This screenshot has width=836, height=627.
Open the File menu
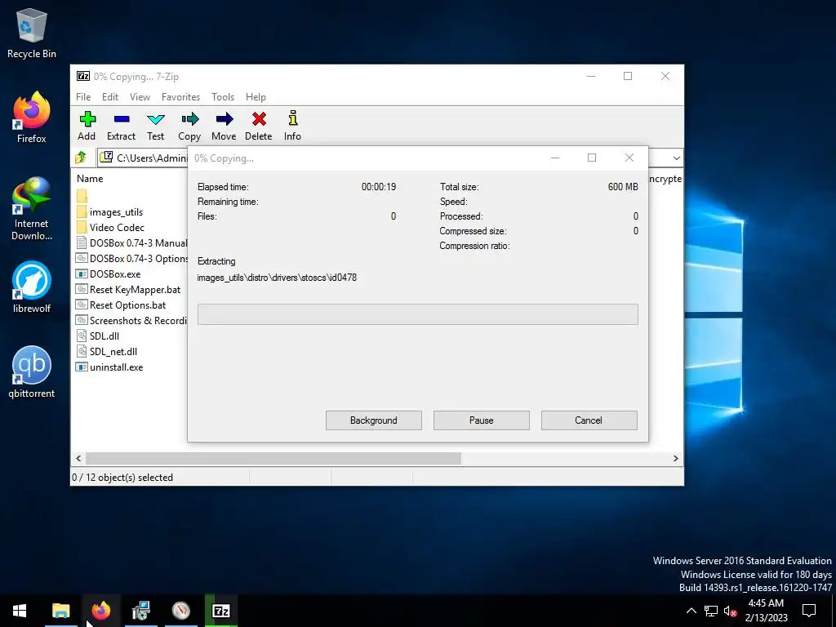[83, 97]
